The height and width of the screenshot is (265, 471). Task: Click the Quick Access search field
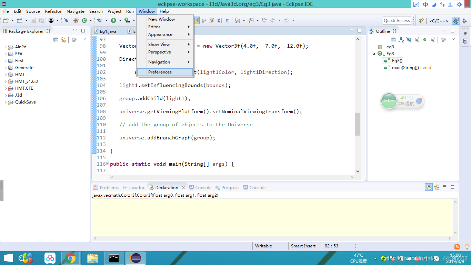point(397,21)
